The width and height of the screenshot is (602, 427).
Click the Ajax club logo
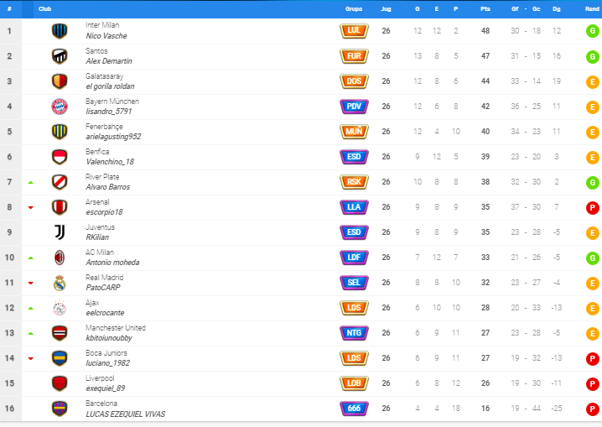(x=60, y=308)
